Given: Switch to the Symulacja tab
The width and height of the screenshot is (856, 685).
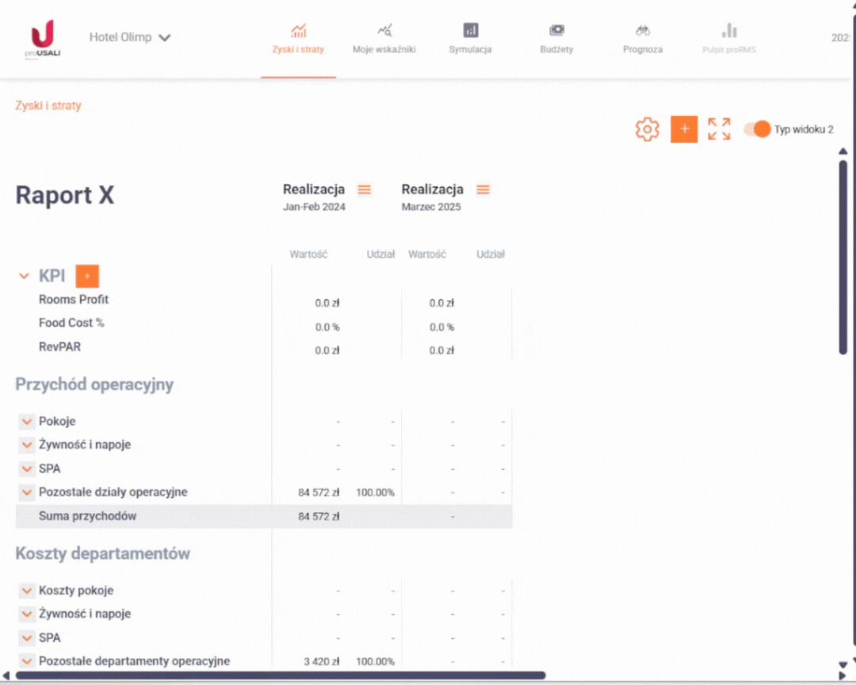Looking at the screenshot, I should pyautogui.click(x=470, y=39).
